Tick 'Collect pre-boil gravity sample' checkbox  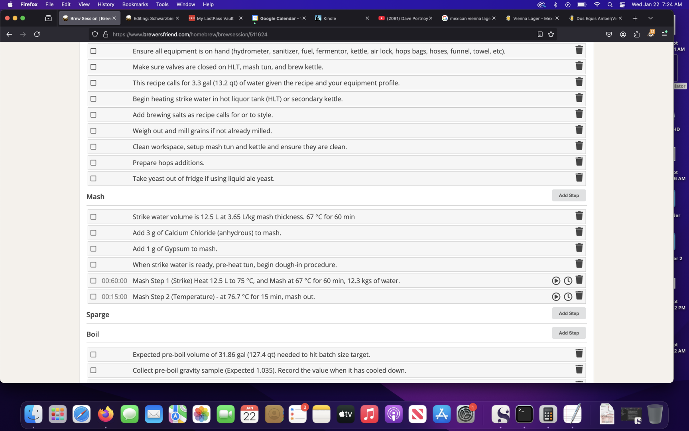(x=93, y=371)
